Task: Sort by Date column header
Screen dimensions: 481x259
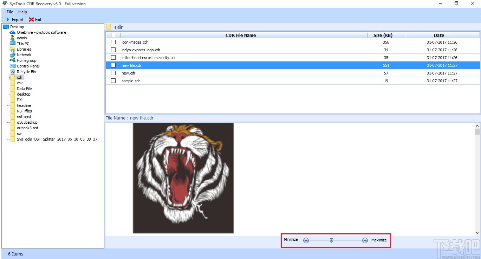Action: coord(439,35)
